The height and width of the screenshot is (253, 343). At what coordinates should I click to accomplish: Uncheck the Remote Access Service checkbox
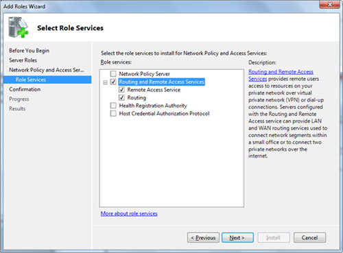click(121, 90)
